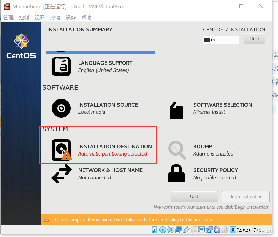
Task: Click the audio speaker status icon
Action: coord(171,230)
